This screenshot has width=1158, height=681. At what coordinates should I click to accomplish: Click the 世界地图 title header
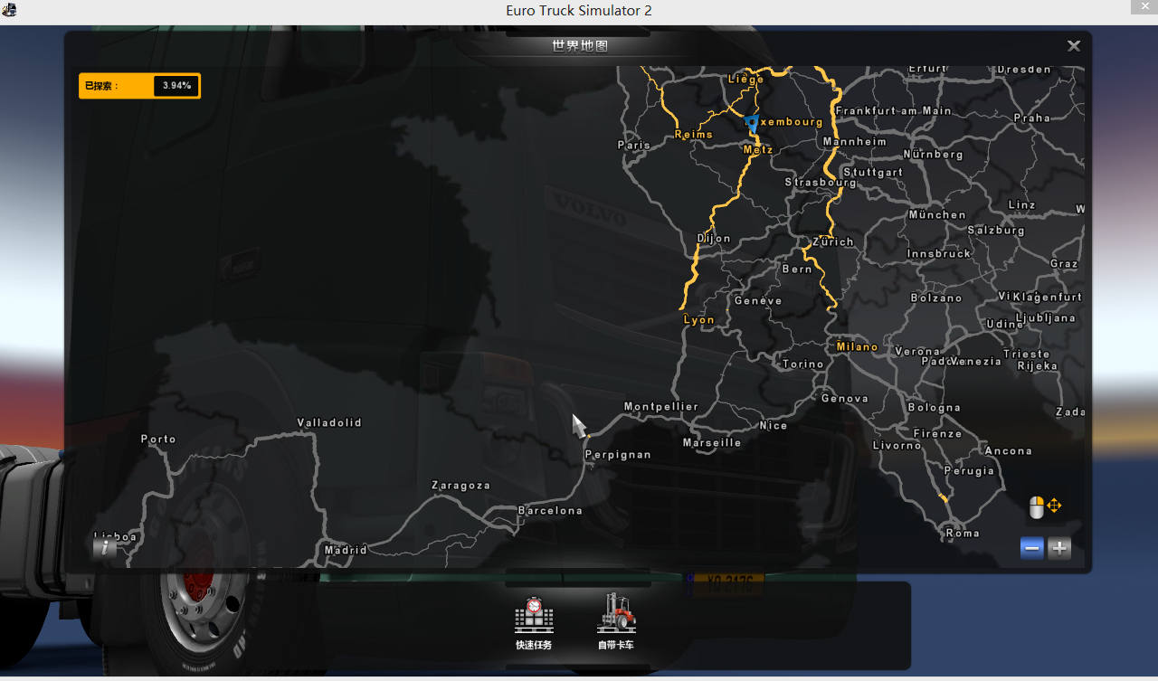(x=579, y=46)
